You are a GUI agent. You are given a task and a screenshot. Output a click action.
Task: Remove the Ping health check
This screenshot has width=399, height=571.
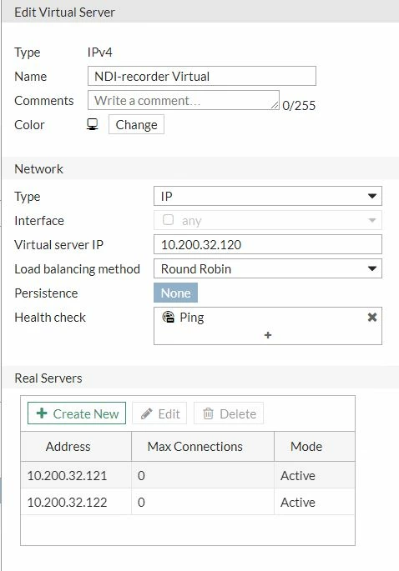372,318
